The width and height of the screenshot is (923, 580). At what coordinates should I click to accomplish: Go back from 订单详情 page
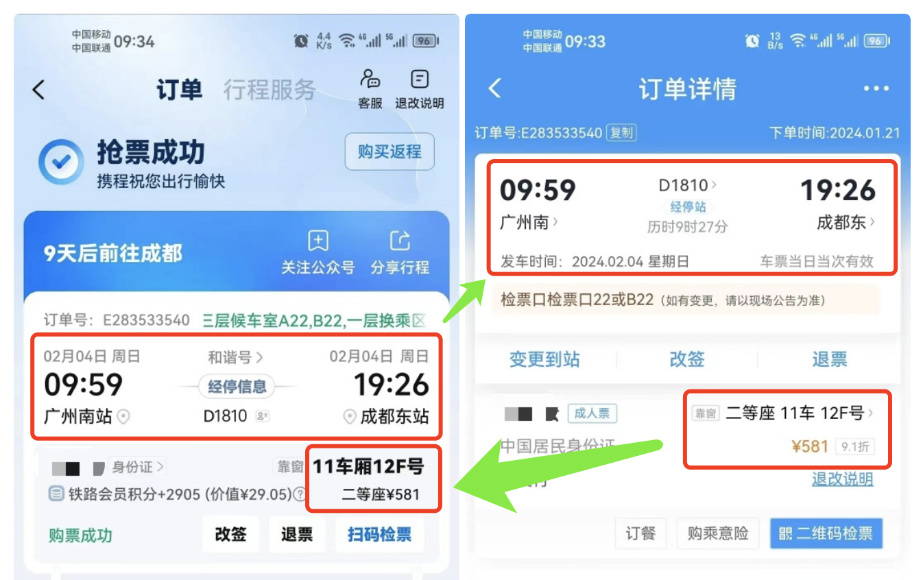tap(494, 88)
